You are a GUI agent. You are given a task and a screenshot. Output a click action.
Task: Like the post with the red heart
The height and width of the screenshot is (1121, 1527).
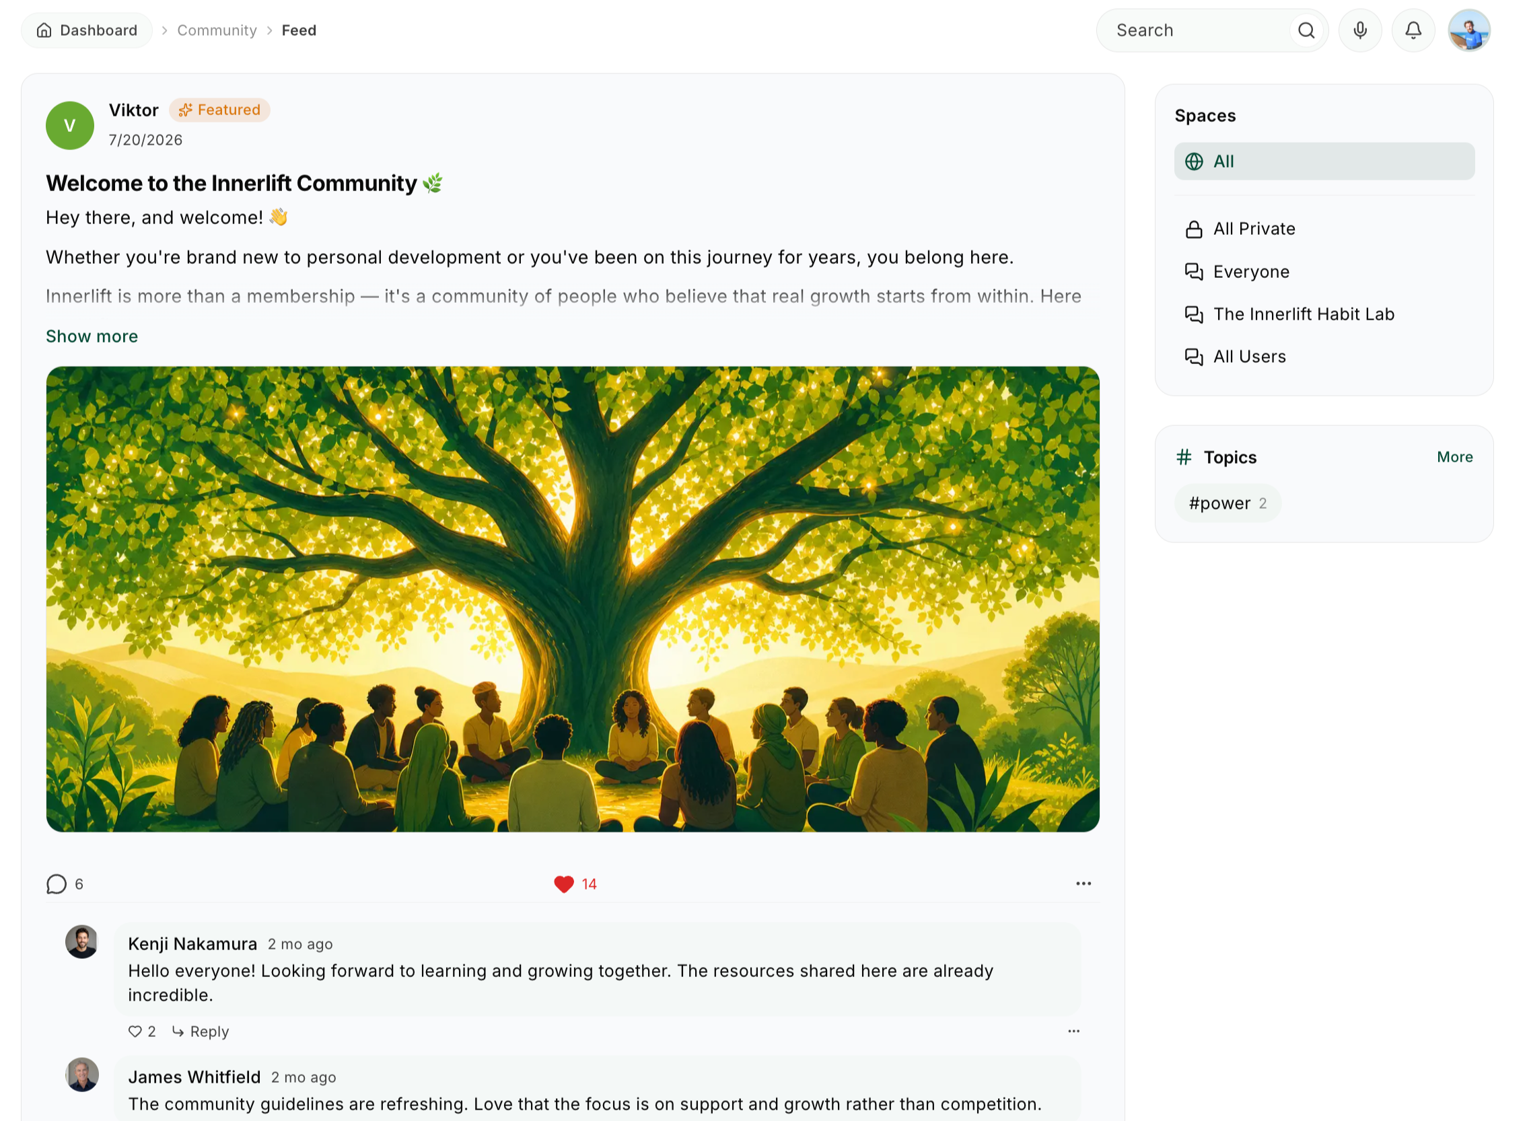click(564, 883)
